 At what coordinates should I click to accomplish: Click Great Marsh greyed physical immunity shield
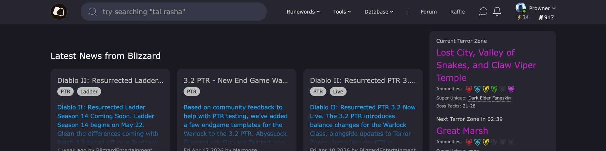click(502, 142)
